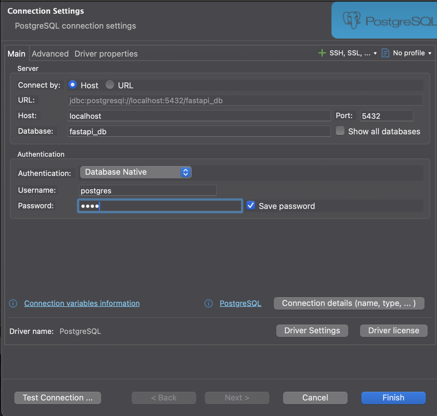Enable Show all databases checkbox
437x416 pixels.
point(340,131)
